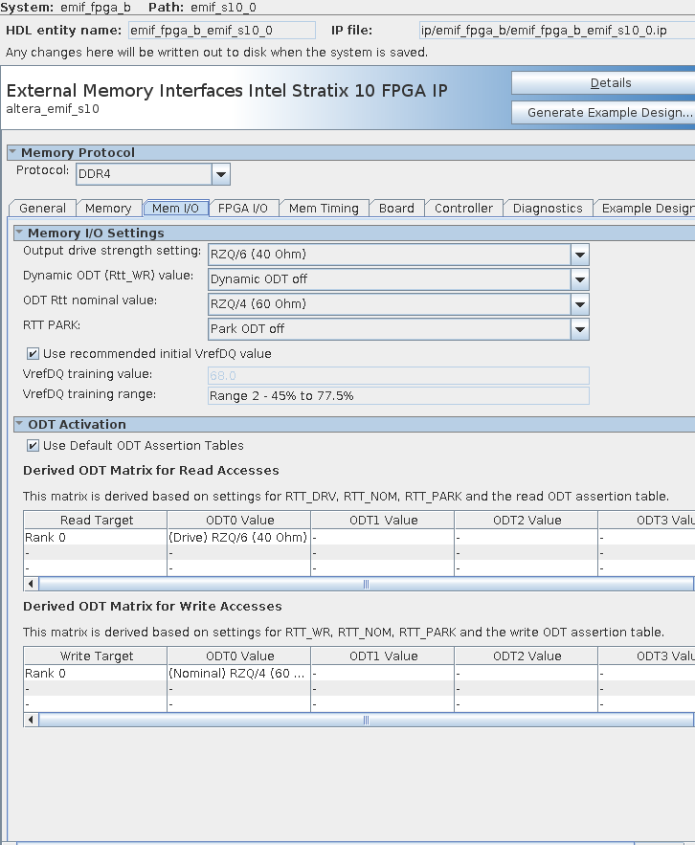Open ODT Rtt nominal value dropdown
Image resolution: width=695 pixels, height=845 pixels.
point(579,304)
